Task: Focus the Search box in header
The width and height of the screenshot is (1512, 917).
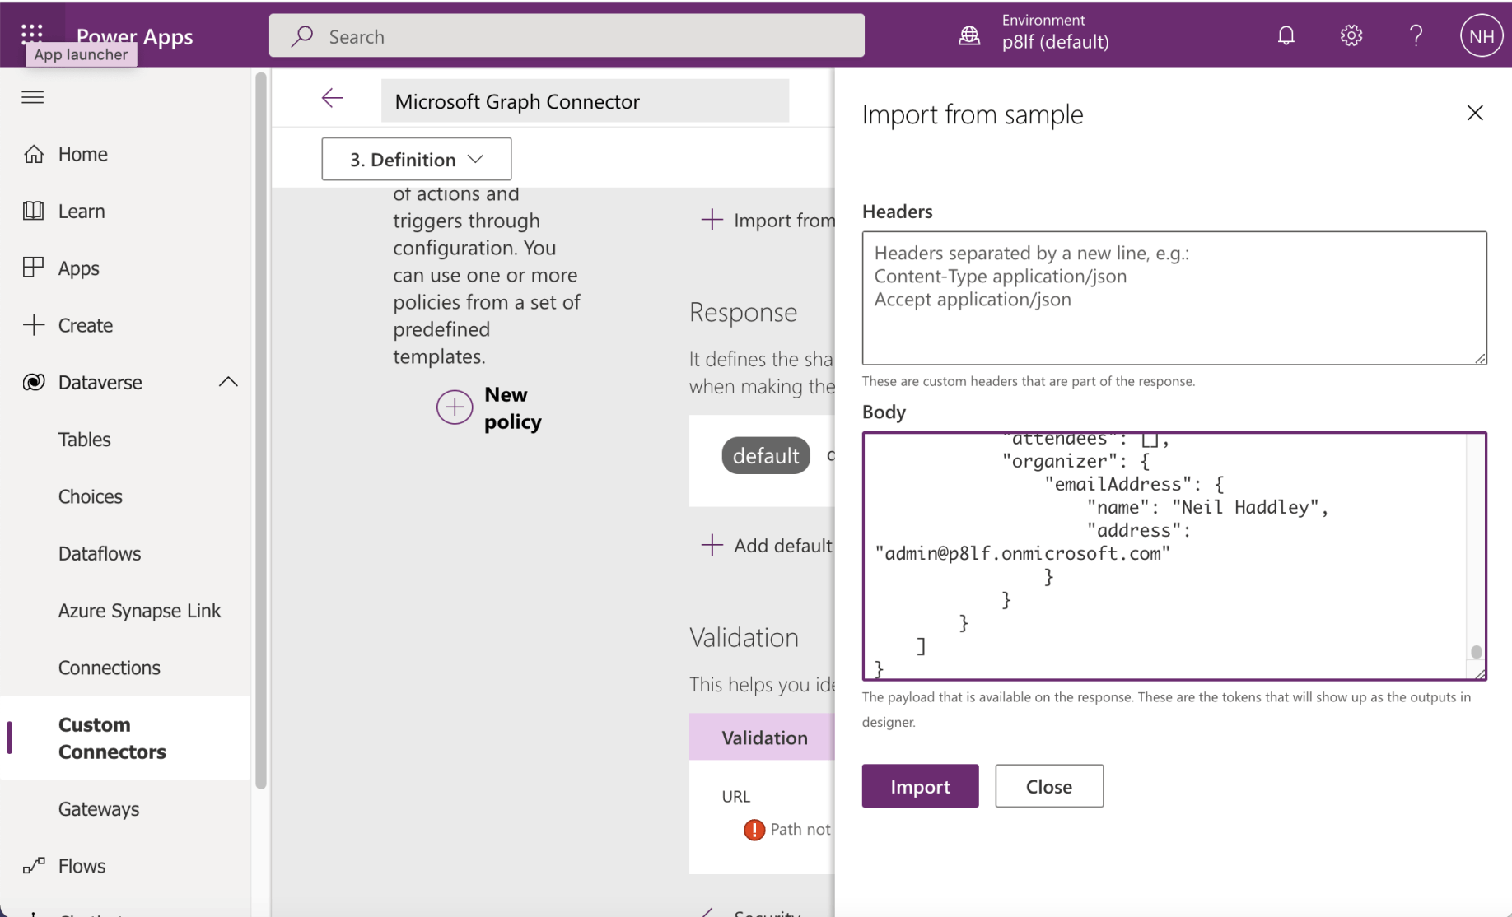Action: click(x=567, y=36)
